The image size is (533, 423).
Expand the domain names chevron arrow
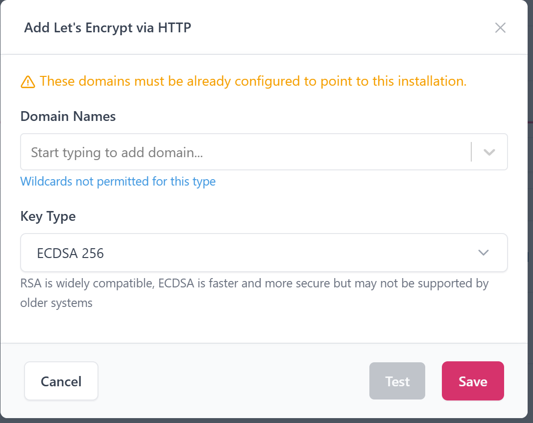[x=489, y=152]
